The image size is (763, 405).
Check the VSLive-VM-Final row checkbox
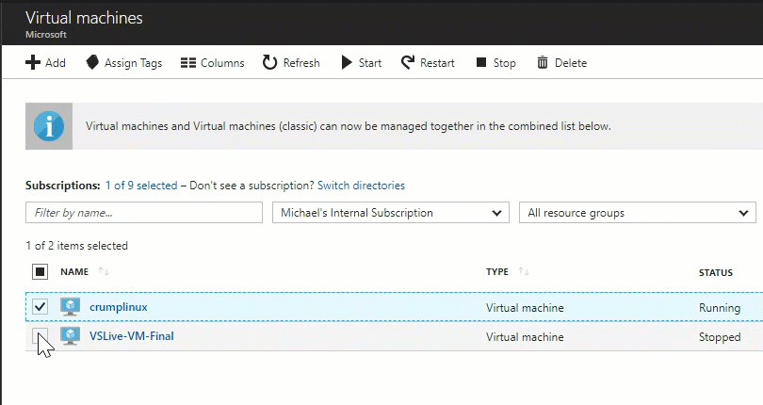point(40,336)
